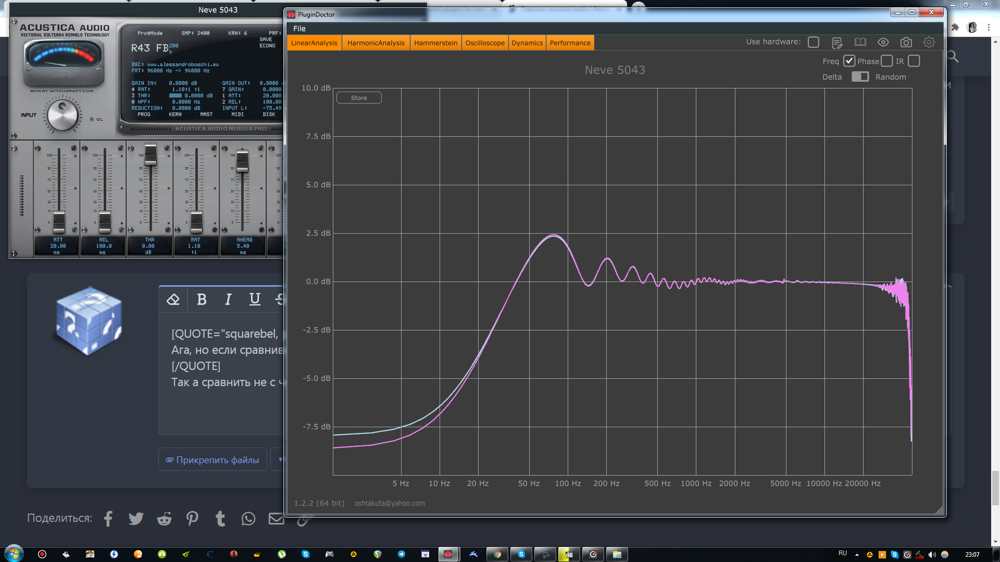1000x562 pixels.
Task: Open the browser extensions puzzle icon
Action: click(955, 27)
